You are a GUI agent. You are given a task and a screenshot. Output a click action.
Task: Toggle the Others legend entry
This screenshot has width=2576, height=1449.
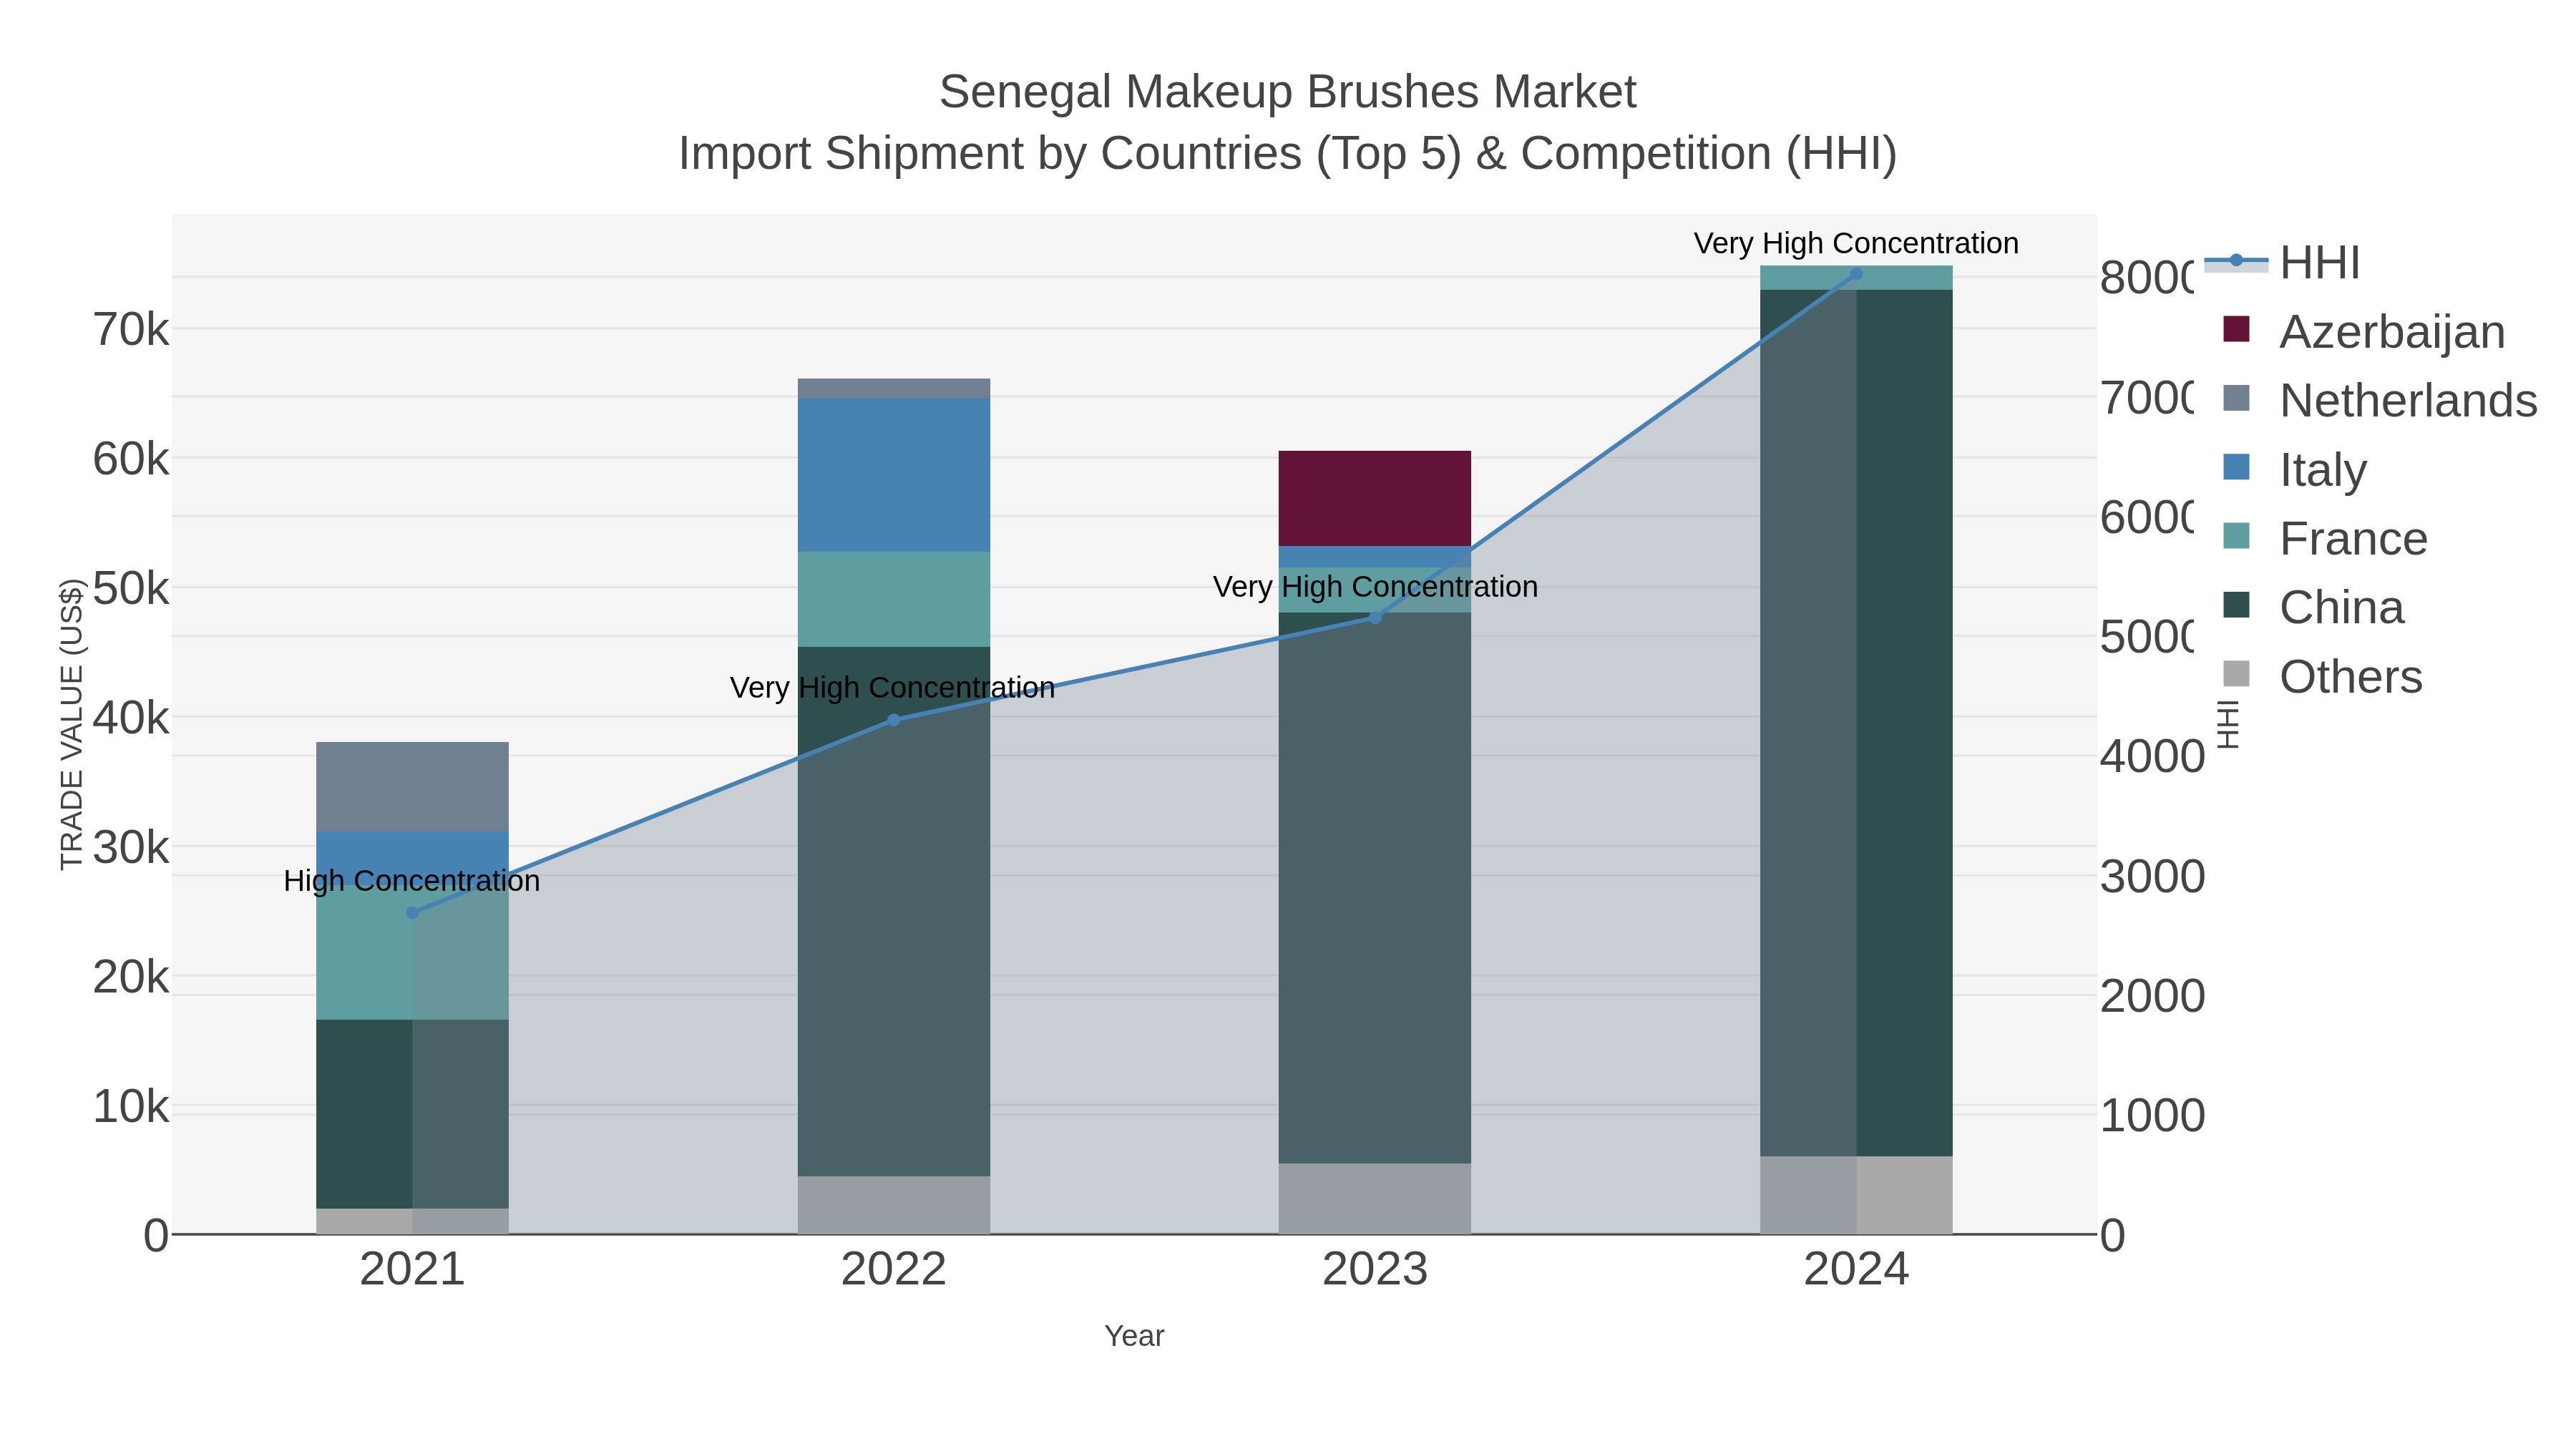pyautogui.click(x=2322, y=676)
